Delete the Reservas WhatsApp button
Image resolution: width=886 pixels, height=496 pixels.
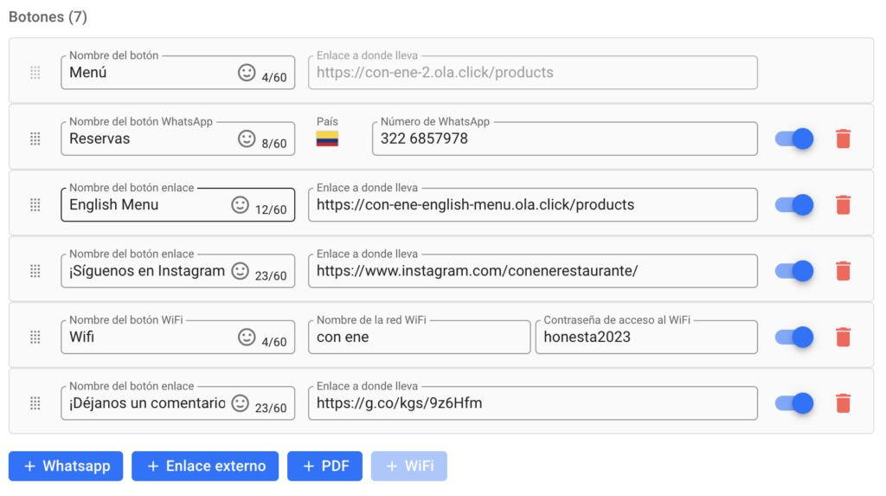(x=843, y=138)
